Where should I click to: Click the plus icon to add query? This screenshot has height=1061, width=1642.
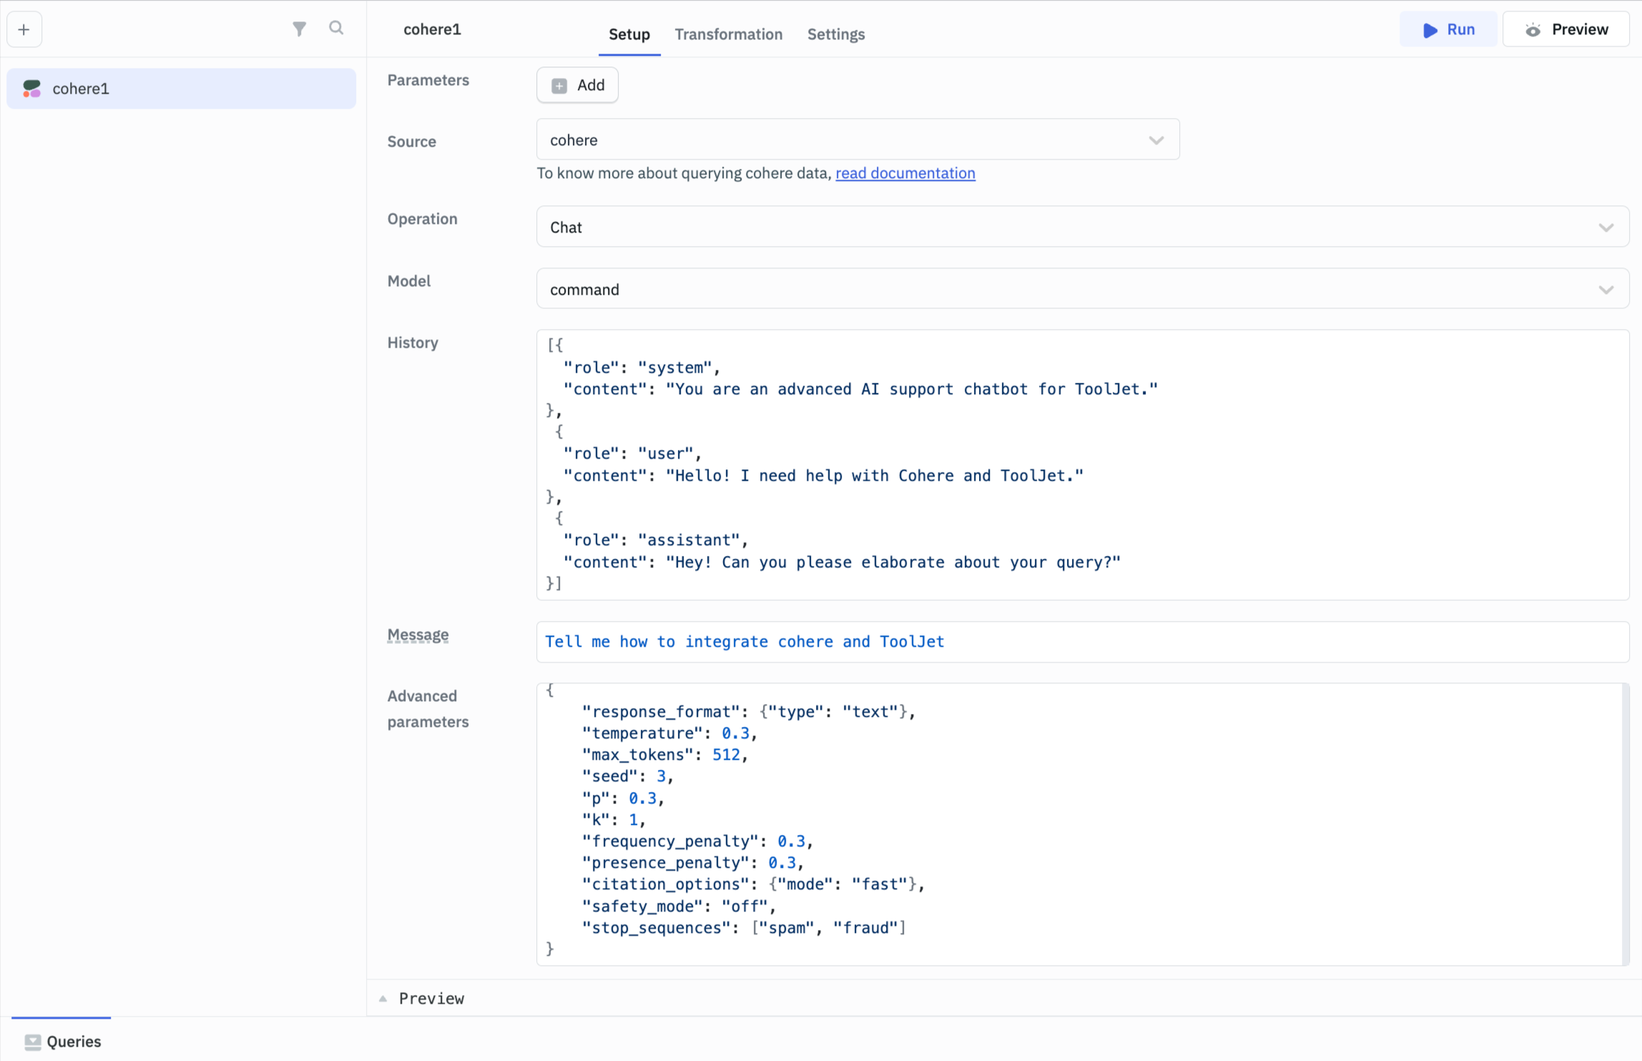tap(24, 29)
